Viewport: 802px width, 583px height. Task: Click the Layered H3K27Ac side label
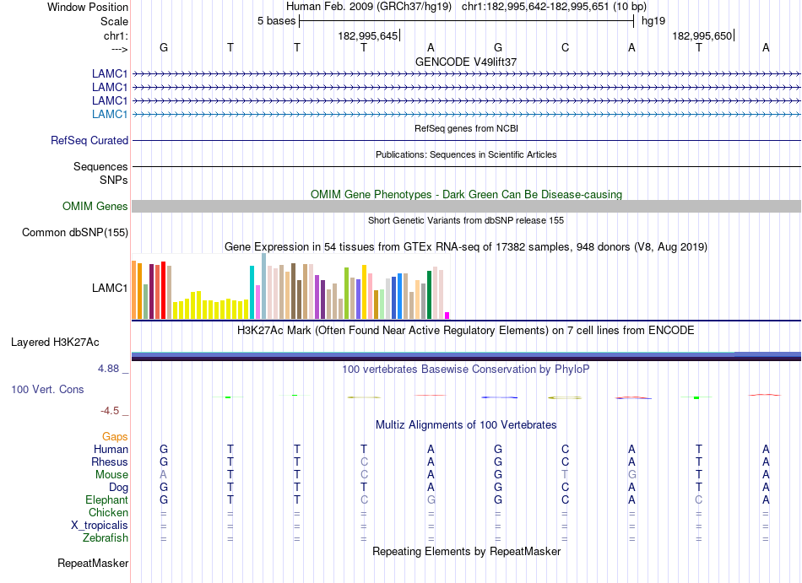pos(55,342)
